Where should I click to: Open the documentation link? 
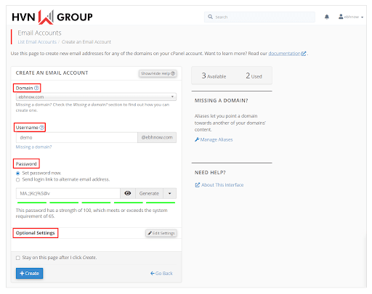(284, 54)
